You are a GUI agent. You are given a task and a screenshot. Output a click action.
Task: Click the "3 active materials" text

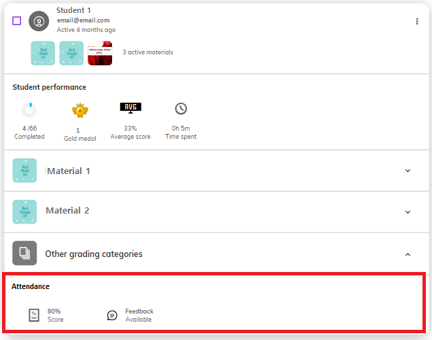147,52
